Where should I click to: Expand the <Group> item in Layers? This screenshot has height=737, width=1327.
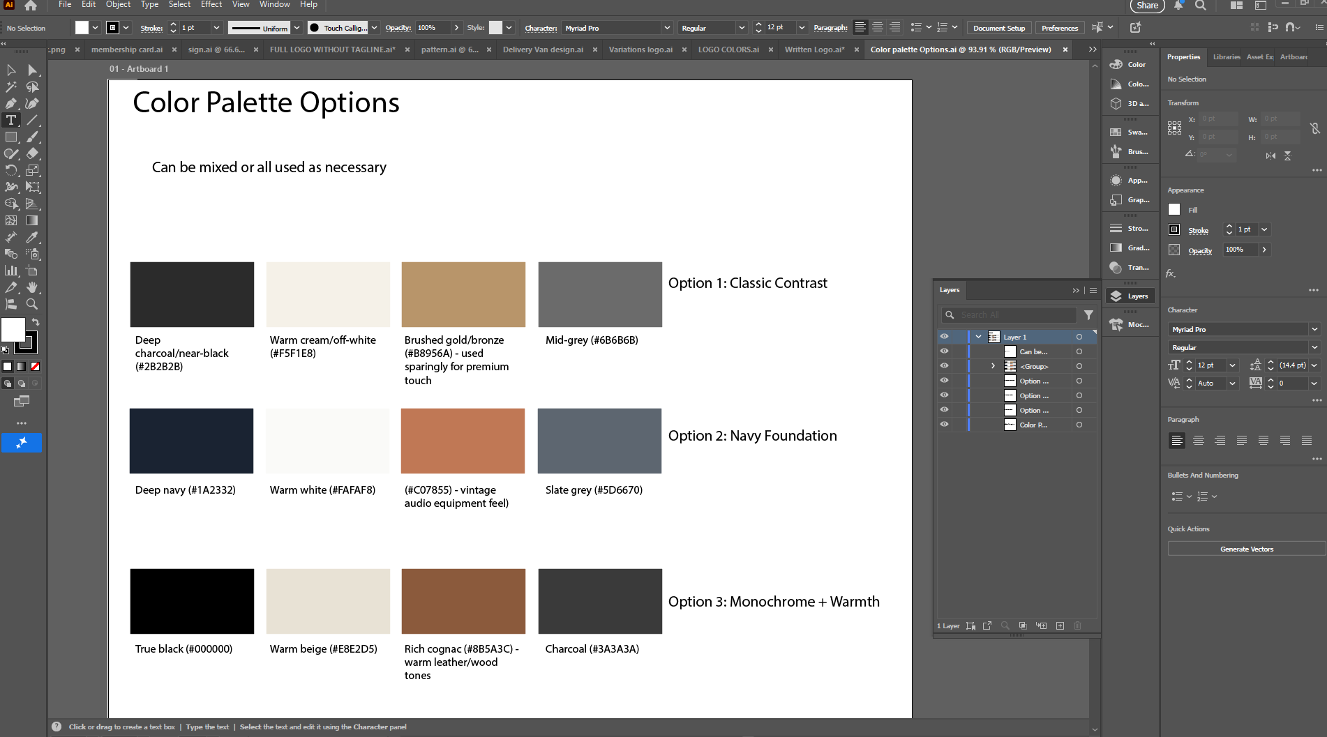coord(993,366)
